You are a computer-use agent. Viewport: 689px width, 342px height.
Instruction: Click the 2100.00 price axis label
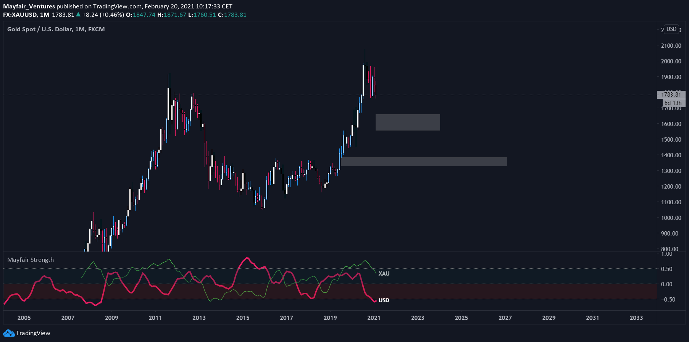pyautogui.click(x=671, y=46)
